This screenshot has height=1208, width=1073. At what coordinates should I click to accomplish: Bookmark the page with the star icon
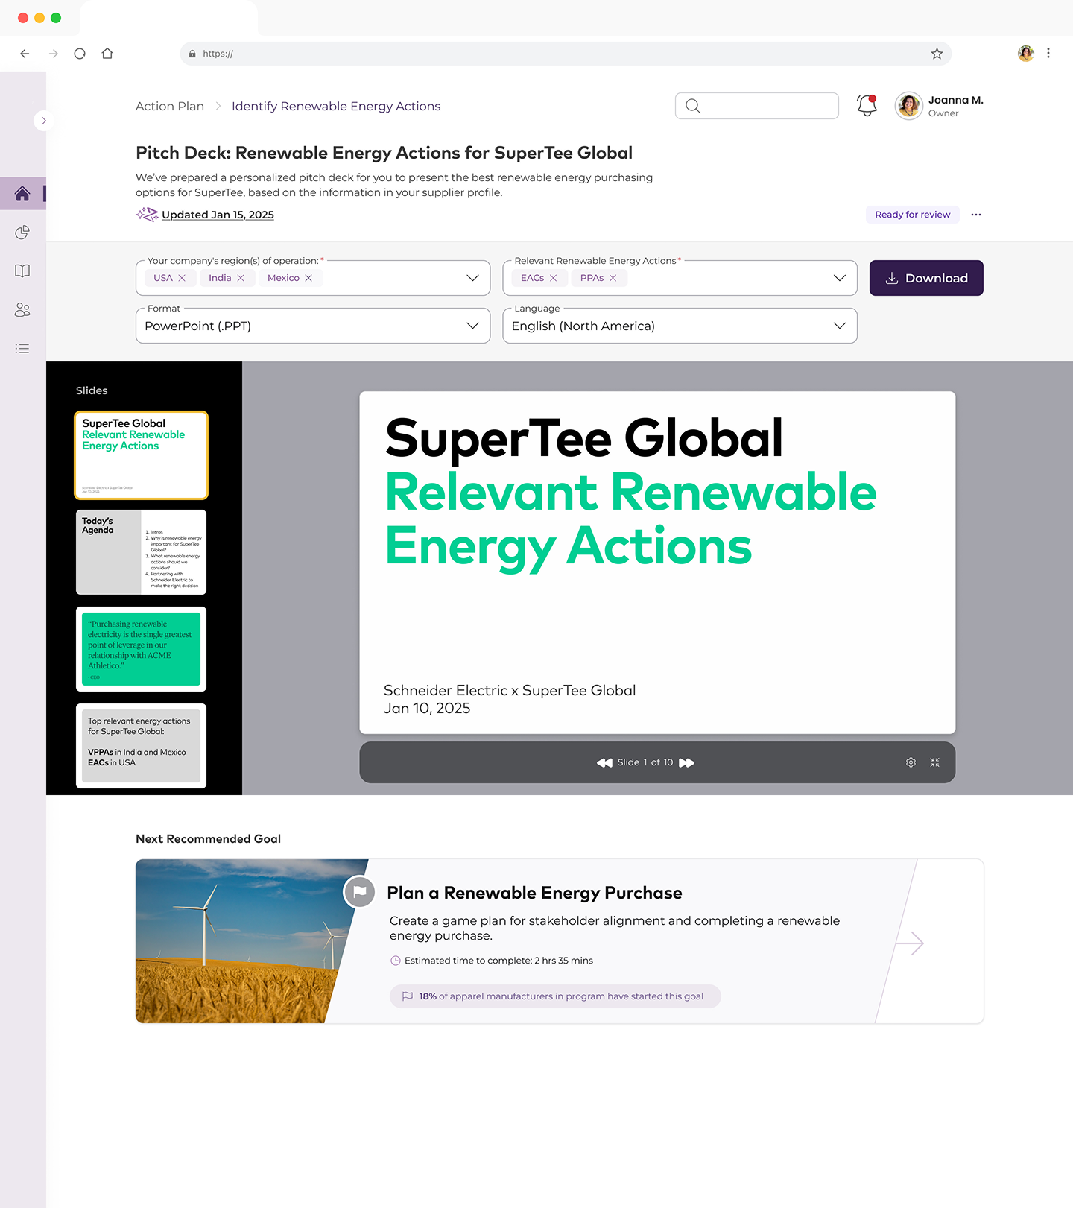click(x=937, y=54)
